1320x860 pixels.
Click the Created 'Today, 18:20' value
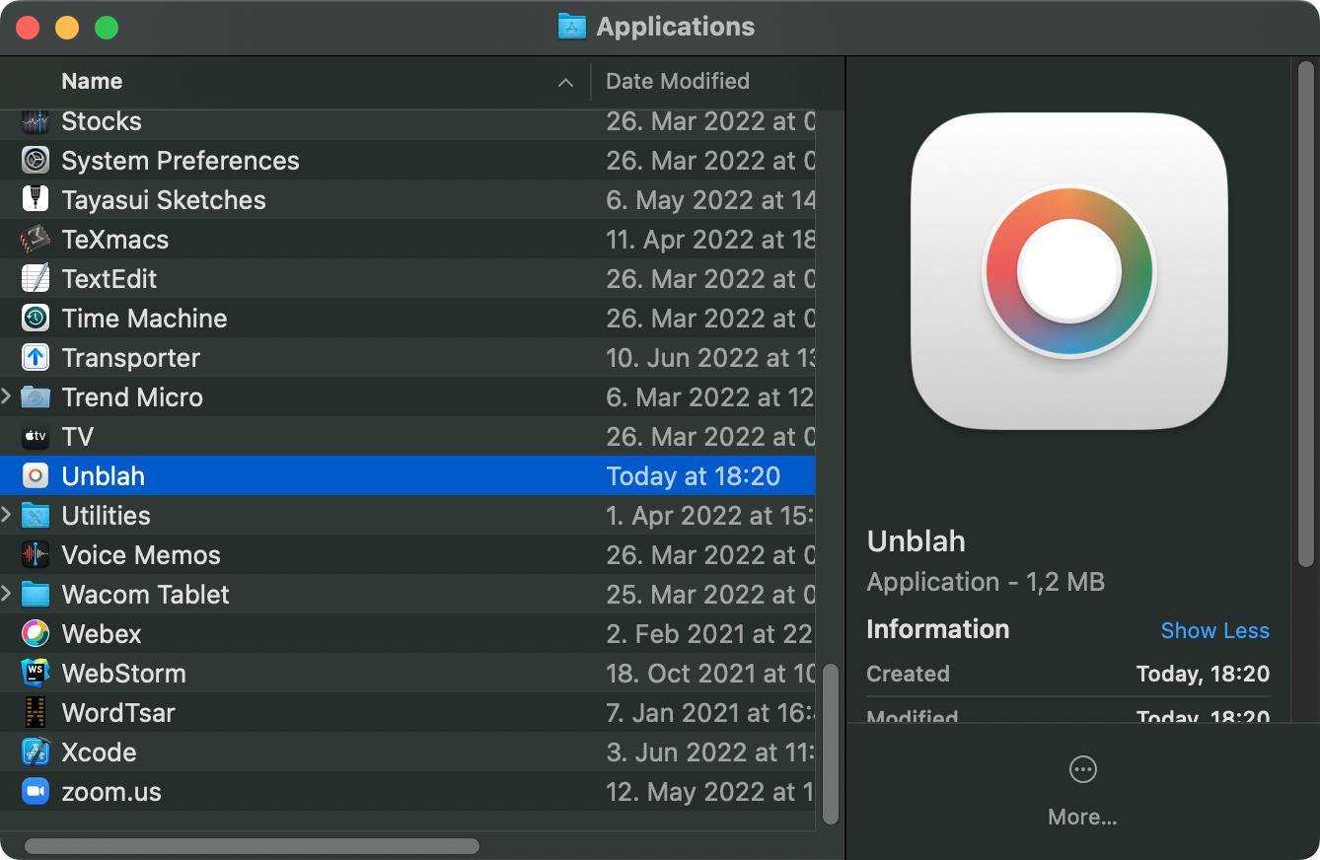(x=1203, y=675)
